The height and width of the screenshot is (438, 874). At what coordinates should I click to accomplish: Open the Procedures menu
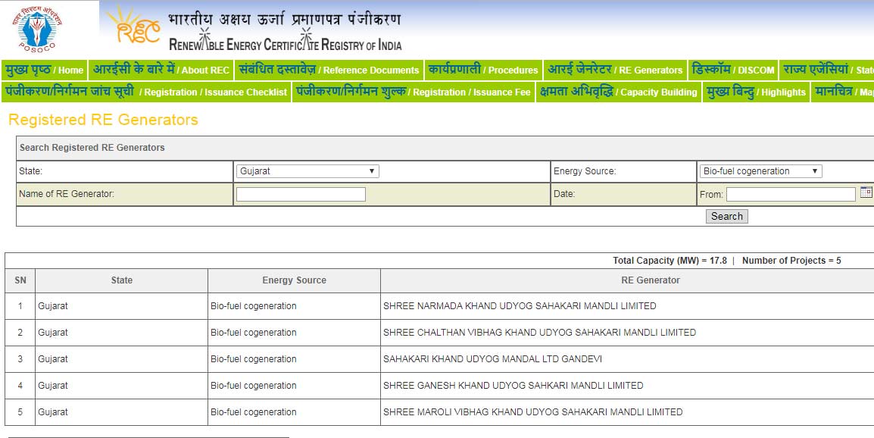click(x=482, y=70)
